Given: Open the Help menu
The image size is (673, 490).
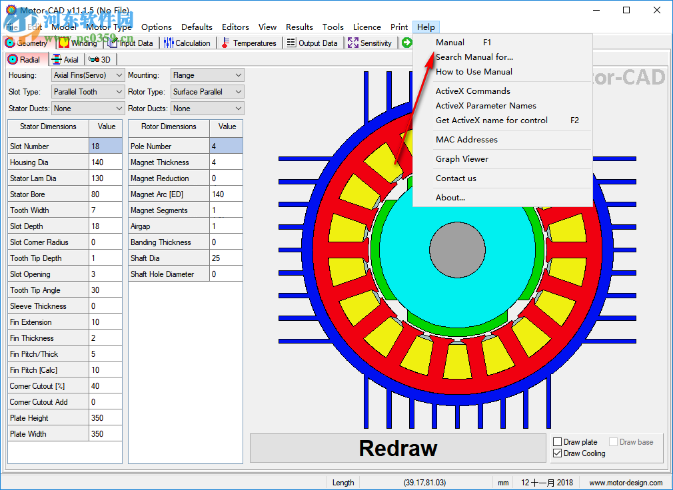Looking at the screenshot, I should pyautogui.click(x=426, y=27).
